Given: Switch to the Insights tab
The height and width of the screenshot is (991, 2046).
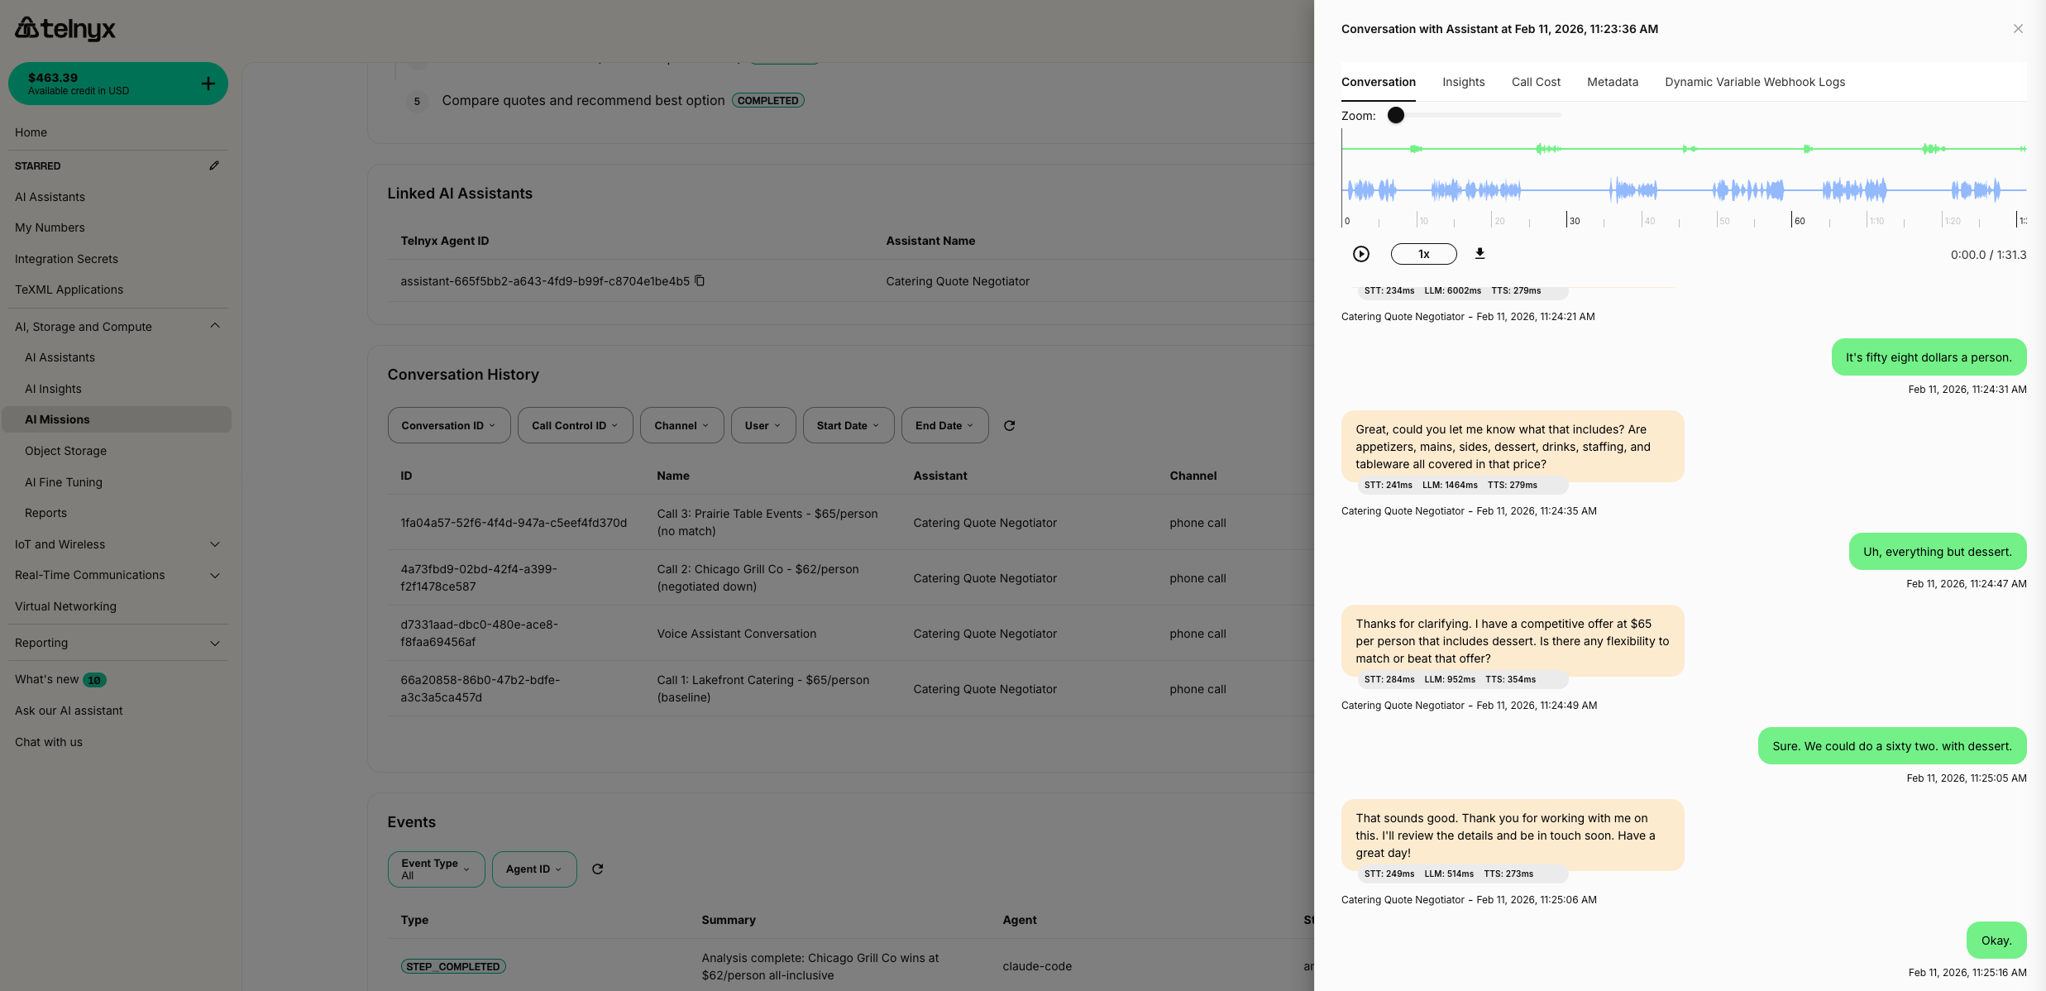Looking at the screenshot, I should pyautogui.click(x=1464, y=82).
